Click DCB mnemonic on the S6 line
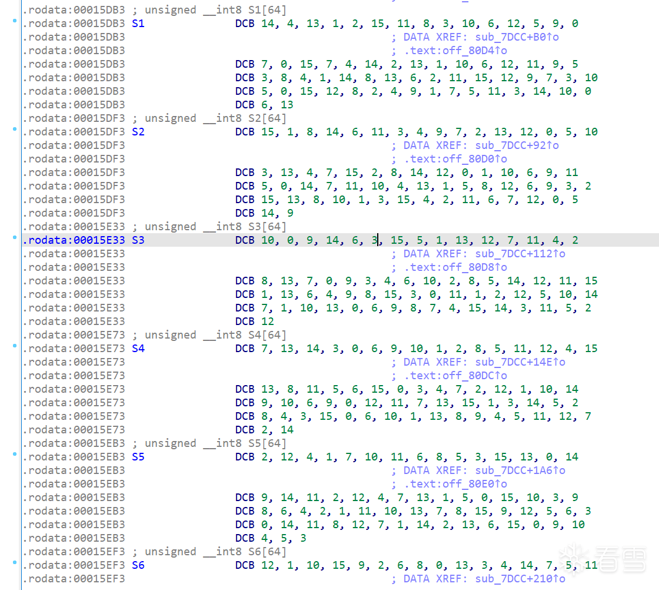The image size is (659, 590). pyautogui.click(x=245, y=565)
